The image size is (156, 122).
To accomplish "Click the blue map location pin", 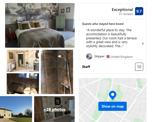I will [x=113, y=95].
